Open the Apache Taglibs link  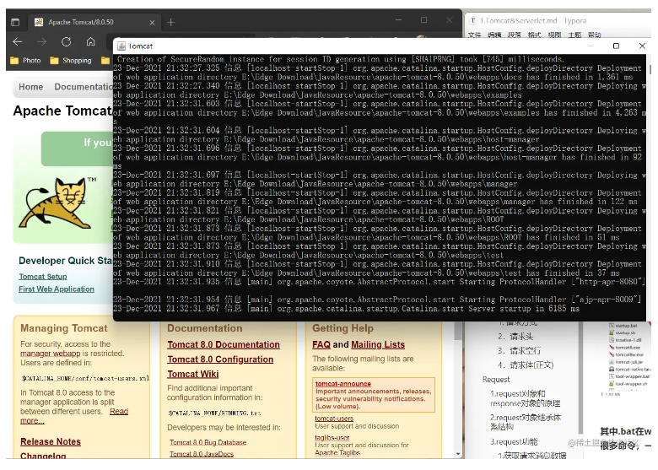[x=337, y=453]
